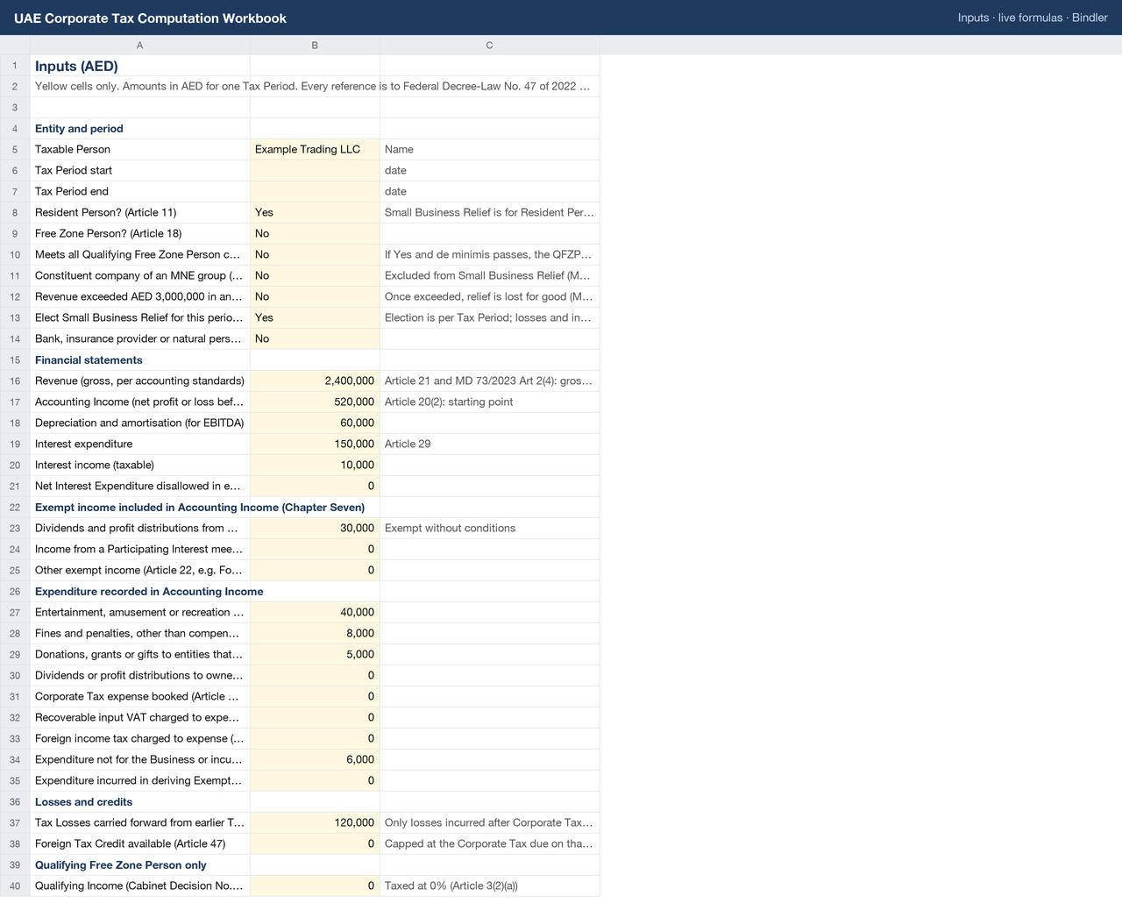The height and width of the screenshot is (903, 1122).
Task: Click the 'Inputs (AED)' title cell
Action: [x=140, y=66]
